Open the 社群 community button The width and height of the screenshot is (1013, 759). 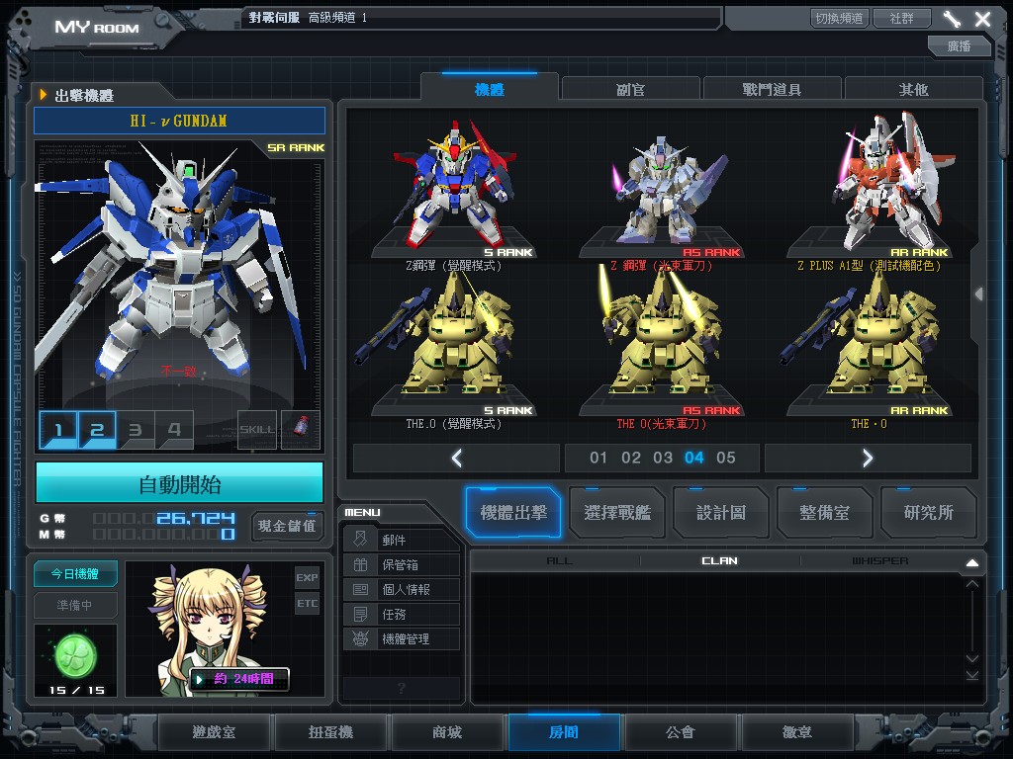[x=902, y=18]
